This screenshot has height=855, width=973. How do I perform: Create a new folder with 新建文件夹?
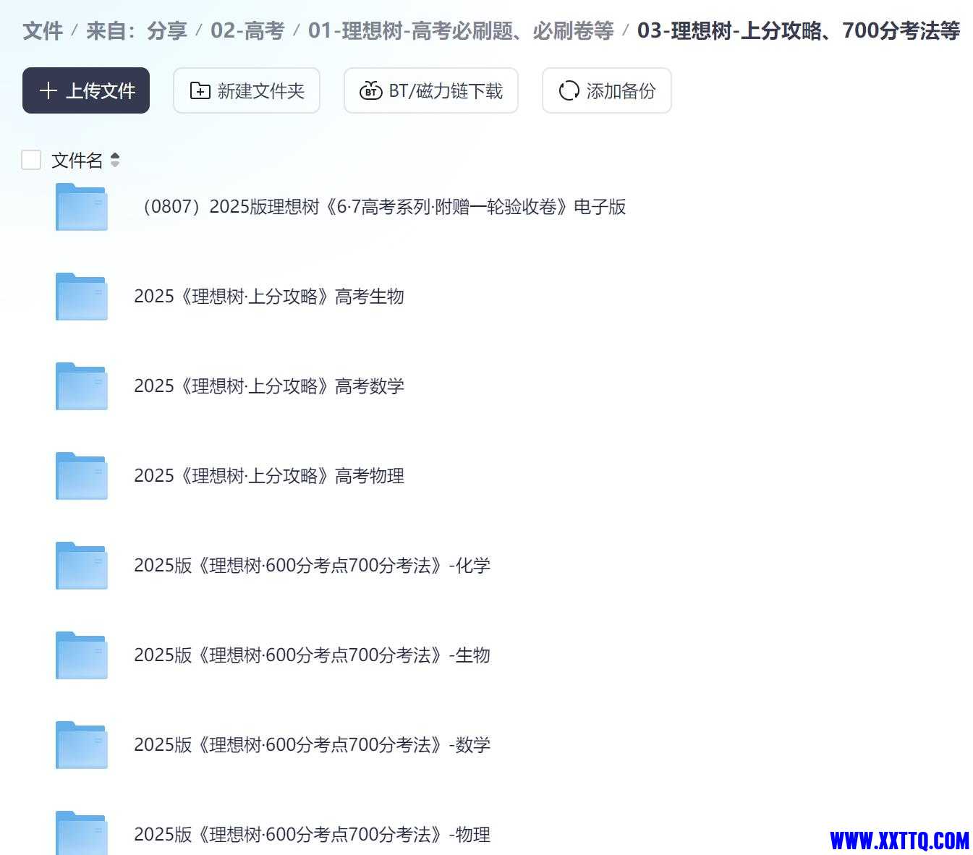pos(247,90)
